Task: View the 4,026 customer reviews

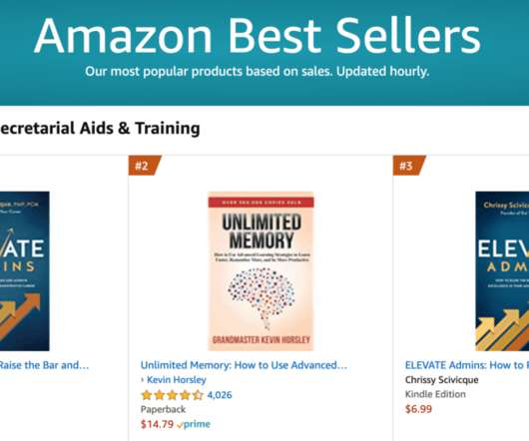Action: (220, 395)
